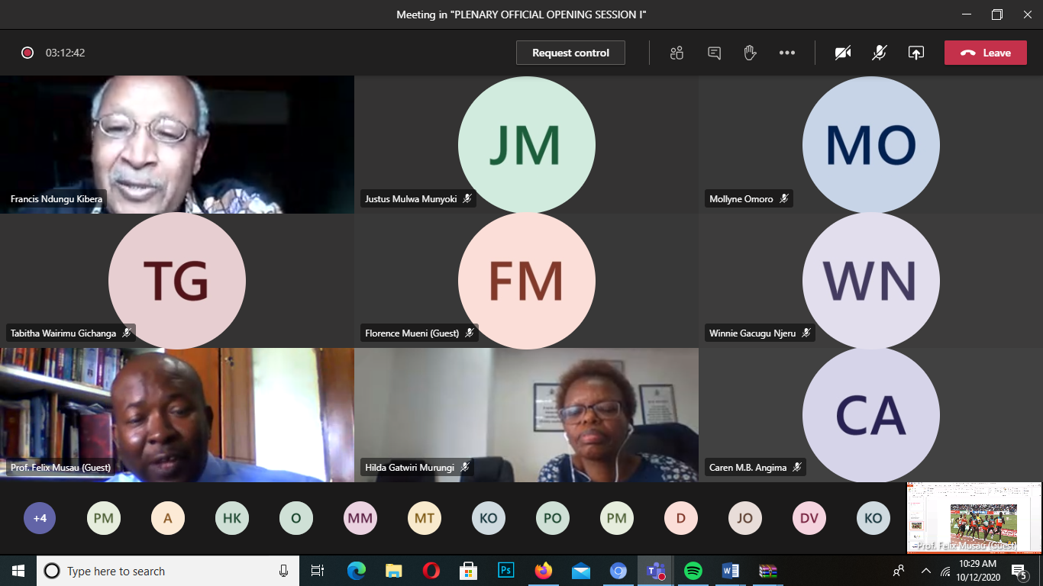Launch Opera browser from the taskbar
1043x586 pixels.
click(x=431, y=571)
